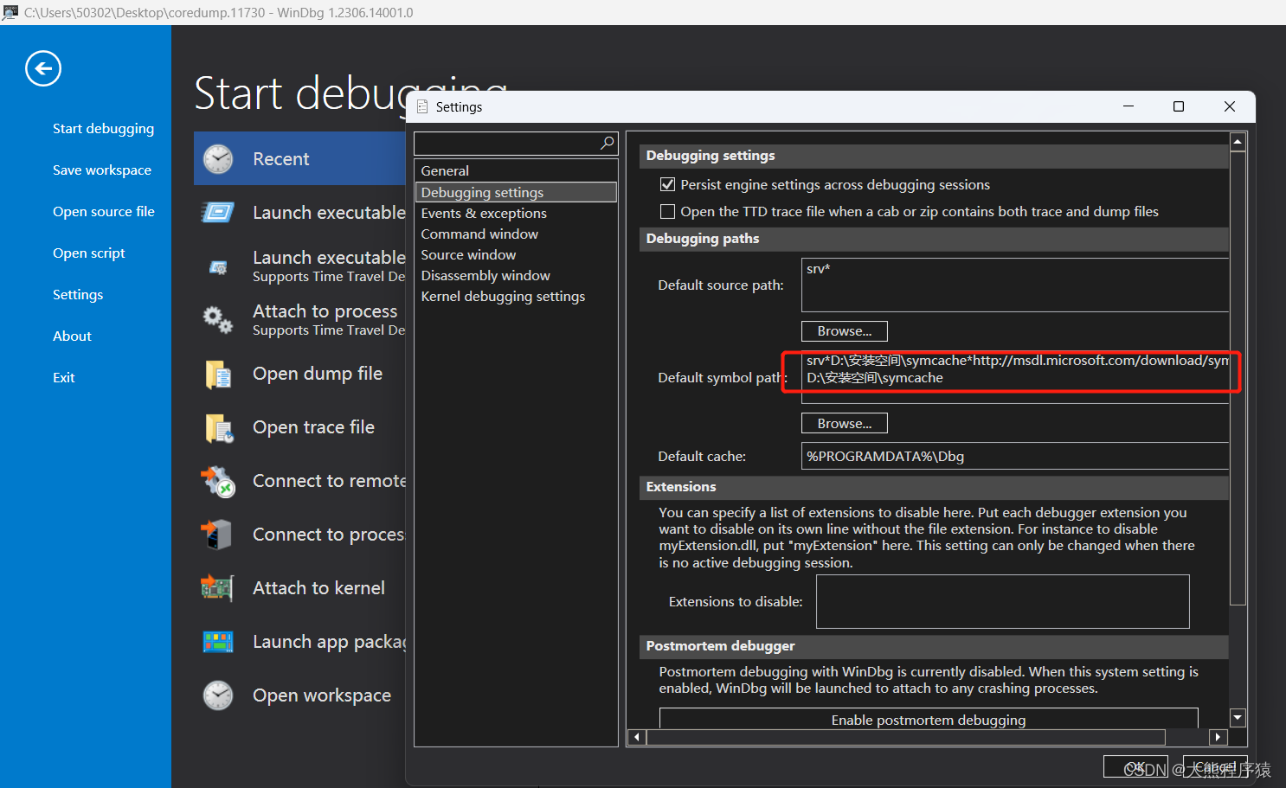Open Kernel debugging settings section

click(503, 296)
